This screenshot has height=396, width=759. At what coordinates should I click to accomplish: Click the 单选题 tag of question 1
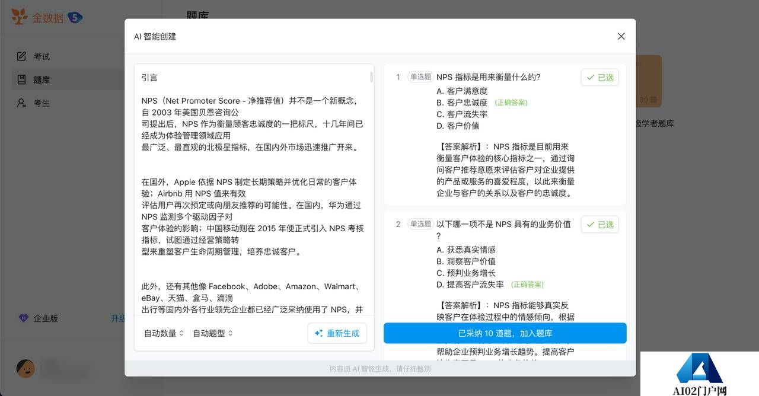[420, 77]
